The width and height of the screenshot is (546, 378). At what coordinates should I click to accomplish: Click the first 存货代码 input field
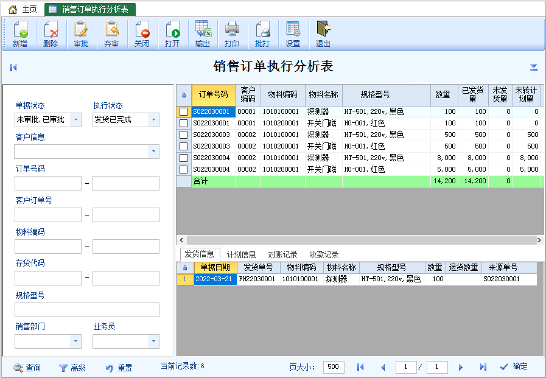(x=48, y=278)
